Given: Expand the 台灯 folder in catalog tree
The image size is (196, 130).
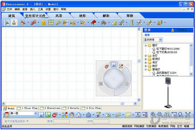Looking at the screenshot, I should pyautogui.click(x=146, y=56).
